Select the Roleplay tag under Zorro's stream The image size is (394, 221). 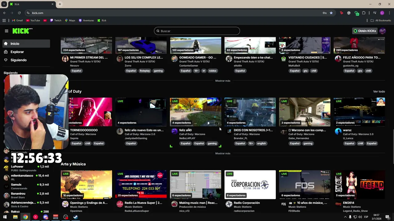point(145,71)
